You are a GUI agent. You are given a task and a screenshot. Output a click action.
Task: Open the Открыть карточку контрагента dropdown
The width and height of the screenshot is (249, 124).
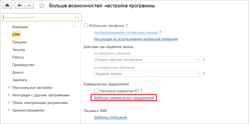(x=198, y=60)
